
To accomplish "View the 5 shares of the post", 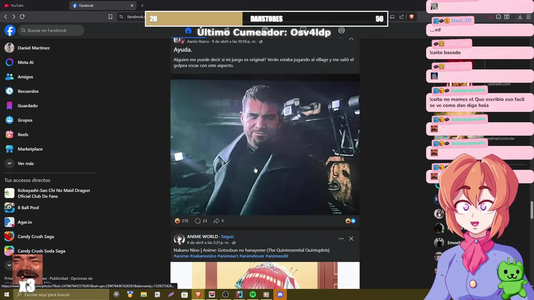I will (x=219, y=221).
